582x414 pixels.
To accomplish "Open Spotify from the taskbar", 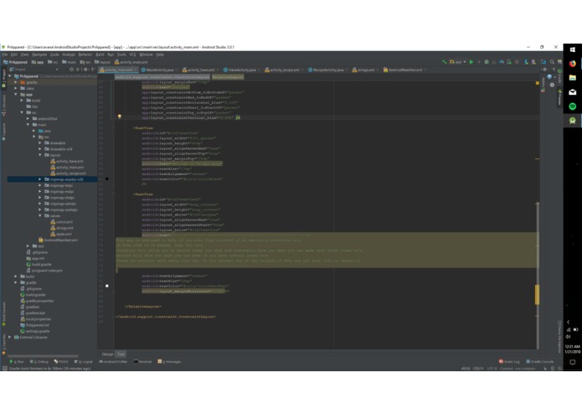I will click(x=572, y=106).
